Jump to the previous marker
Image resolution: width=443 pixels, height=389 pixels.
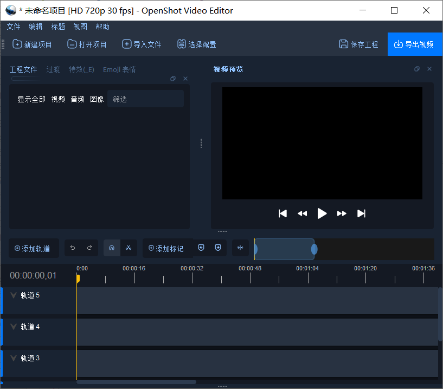tap(200, 248)
